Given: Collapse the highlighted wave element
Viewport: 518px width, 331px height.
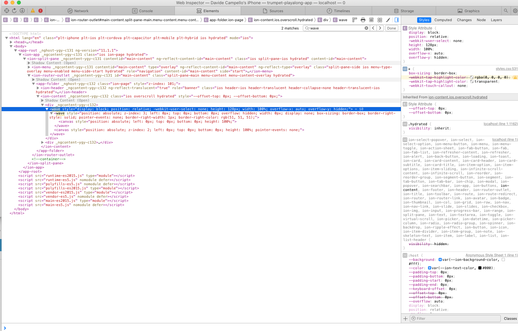Looking at the screenshot, I should (47, 109).
